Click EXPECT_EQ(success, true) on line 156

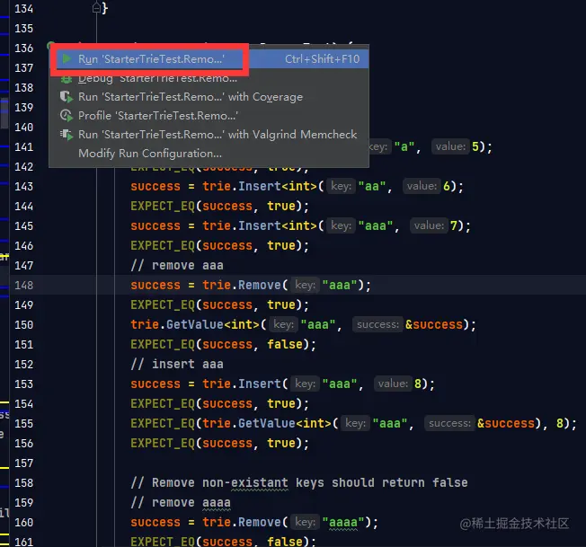click(x=219, y=443)
